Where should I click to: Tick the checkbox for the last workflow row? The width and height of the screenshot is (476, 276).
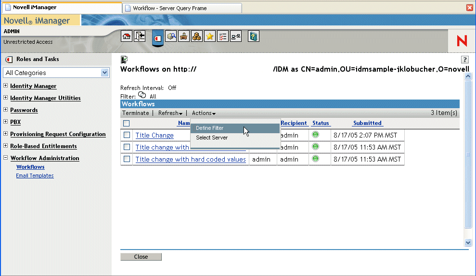click(127, 159)
